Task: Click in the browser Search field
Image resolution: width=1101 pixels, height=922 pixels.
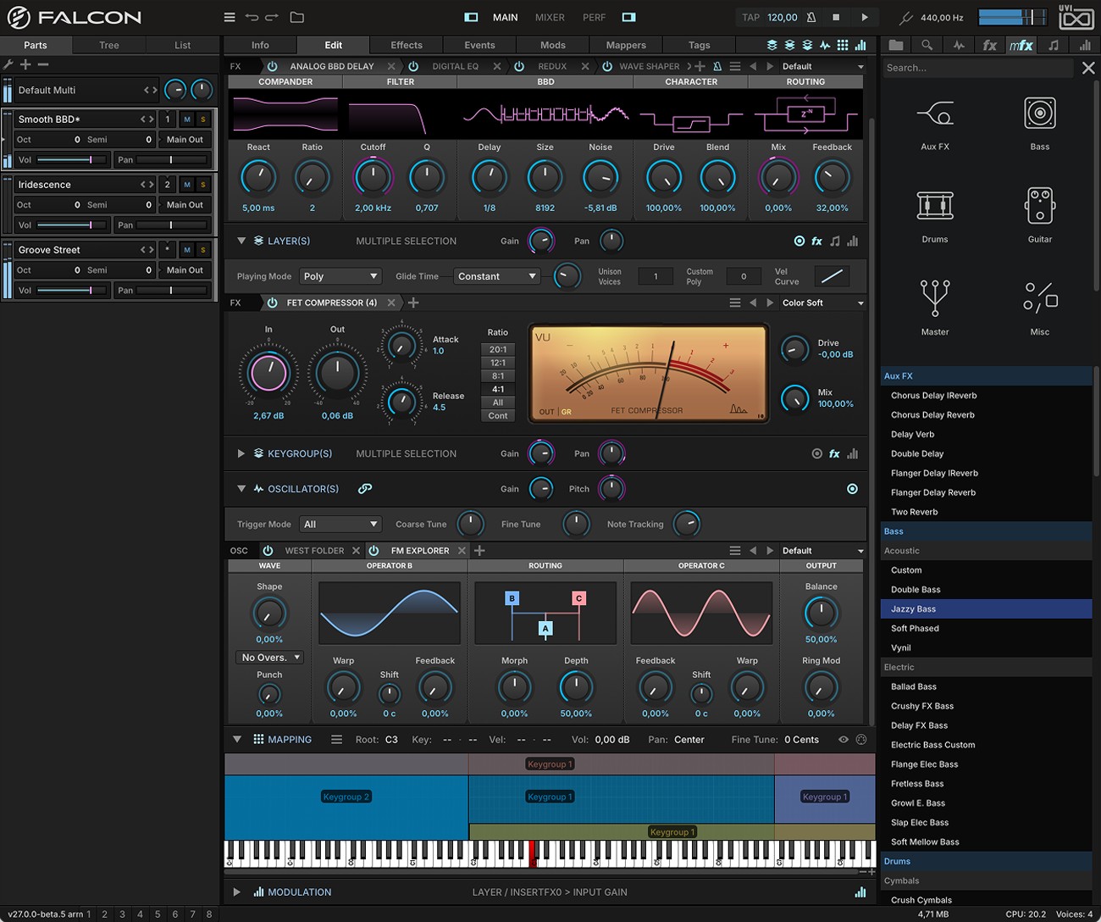Action: point(978,68)
